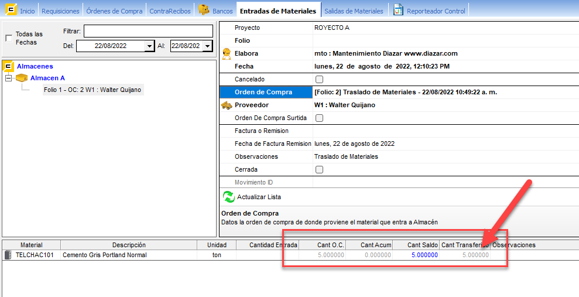Open the Bancos tab
The image size is (579, 297).
(222, 11)
